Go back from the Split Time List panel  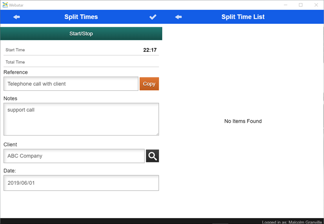[179, 17]
